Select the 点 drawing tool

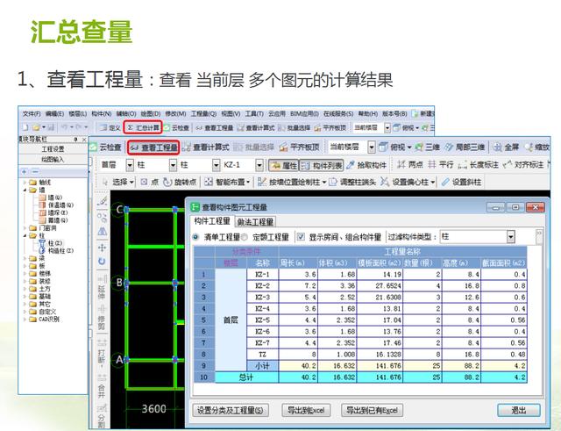pyautogui.click(x=150, y=182)
